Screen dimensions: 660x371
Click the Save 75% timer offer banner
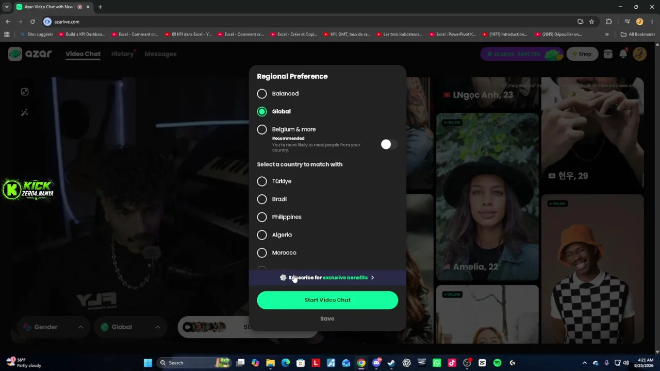(x=521, y=54)
